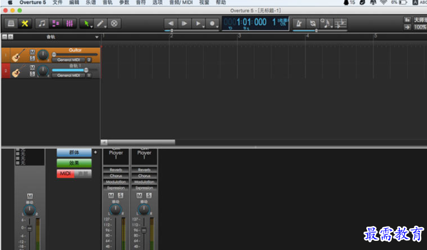Click the Guitar track pan knob
The height and width of the screenshot is (250, 427).
click(x=43, y=55)
